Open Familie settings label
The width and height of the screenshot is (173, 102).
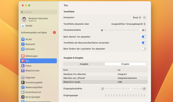[29, 26]
